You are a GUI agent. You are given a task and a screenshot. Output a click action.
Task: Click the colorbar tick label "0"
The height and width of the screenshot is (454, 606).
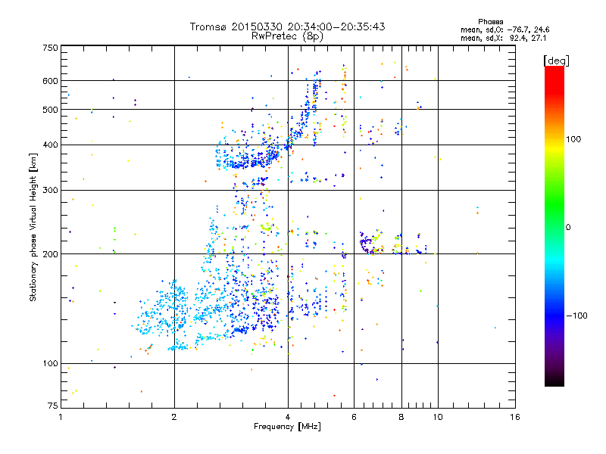[568, 228]
